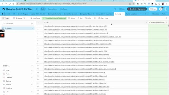Viewport: 169px width, 95px height.
Task: Open view list settings gear icon
Action: [32, 23]
